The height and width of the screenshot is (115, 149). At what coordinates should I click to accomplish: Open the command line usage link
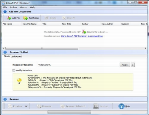click(82, 36)
